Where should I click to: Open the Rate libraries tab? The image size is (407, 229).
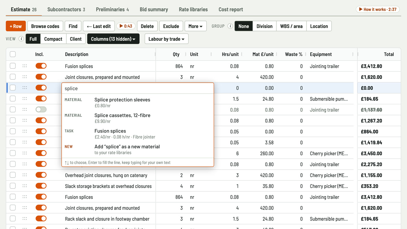coord(193,9)
